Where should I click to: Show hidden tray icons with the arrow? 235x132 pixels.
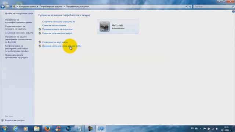coord(200,129)
